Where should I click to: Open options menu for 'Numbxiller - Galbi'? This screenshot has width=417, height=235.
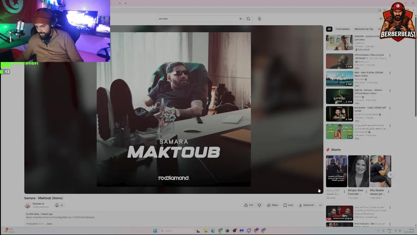(x=390, y=108)
